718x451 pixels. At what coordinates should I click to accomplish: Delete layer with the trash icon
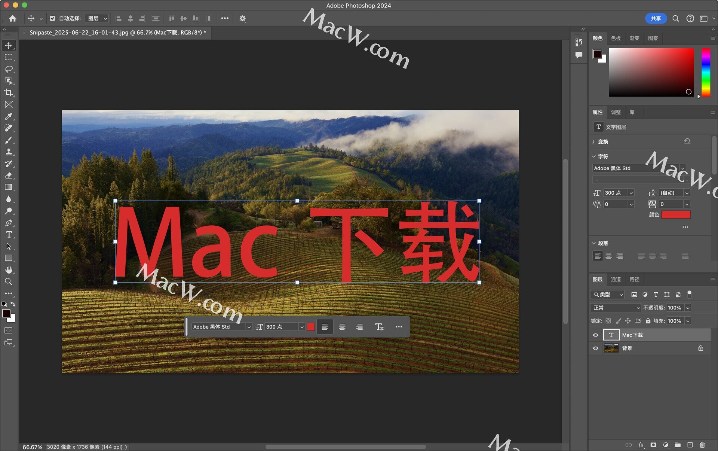(x=702, y=445)
